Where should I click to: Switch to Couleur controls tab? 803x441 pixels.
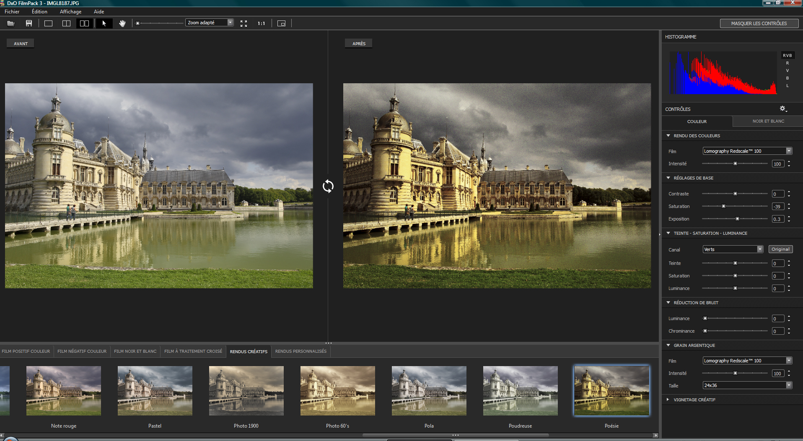click(x=697, y=121)
